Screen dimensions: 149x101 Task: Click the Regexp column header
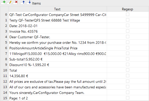tap(128, 9)
